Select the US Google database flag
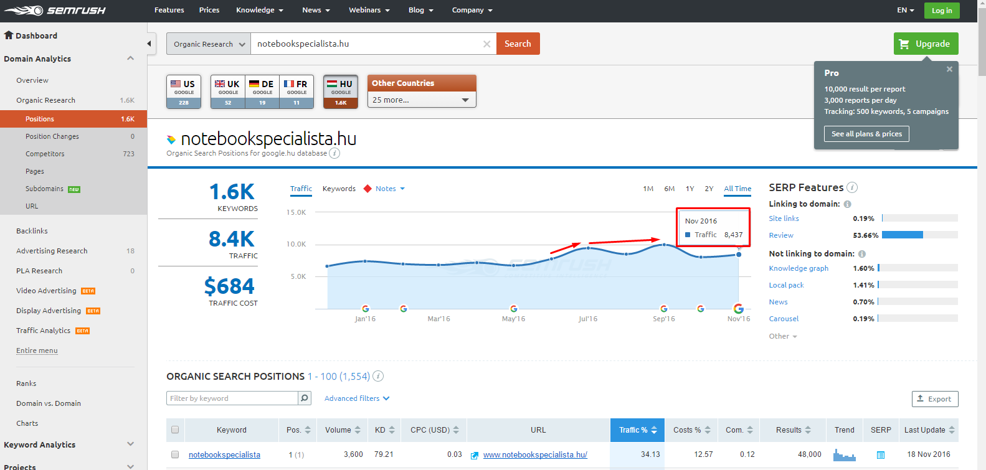This screenshot has height=470, width=986. pyautogui.click(x=184, y=92)
